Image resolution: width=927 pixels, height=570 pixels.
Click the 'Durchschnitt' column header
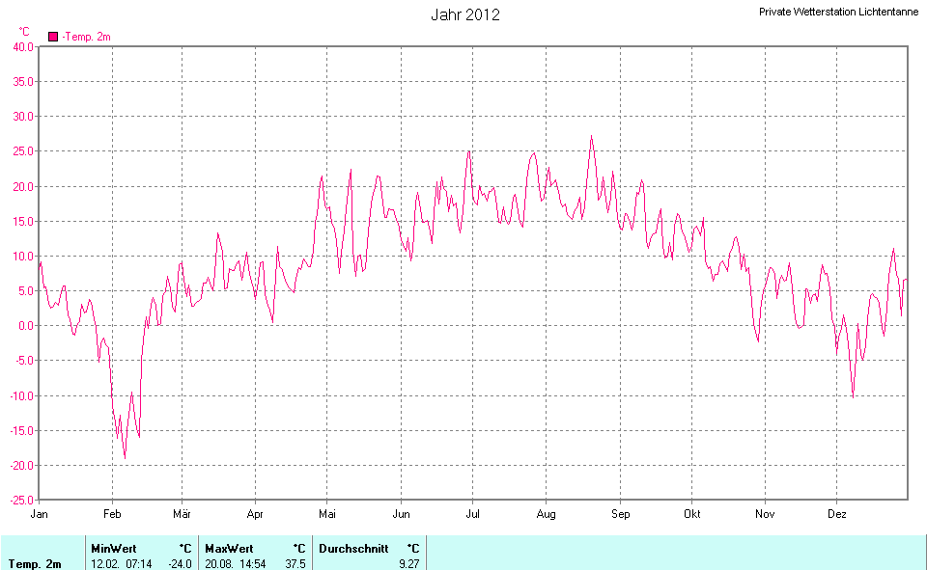coord(353,548)
